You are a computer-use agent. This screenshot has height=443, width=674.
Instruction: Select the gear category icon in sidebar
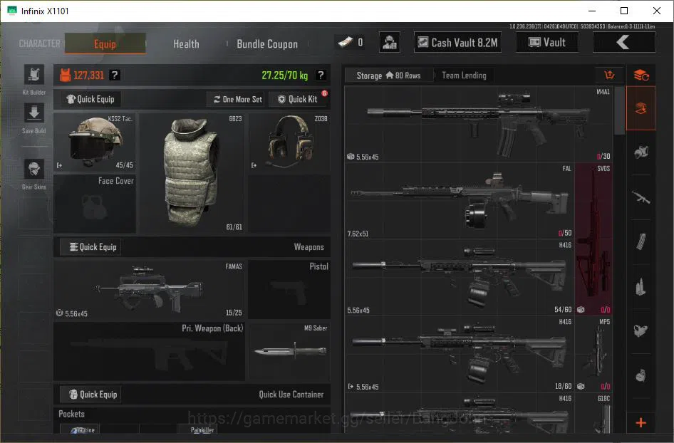[x=641, y=152]
